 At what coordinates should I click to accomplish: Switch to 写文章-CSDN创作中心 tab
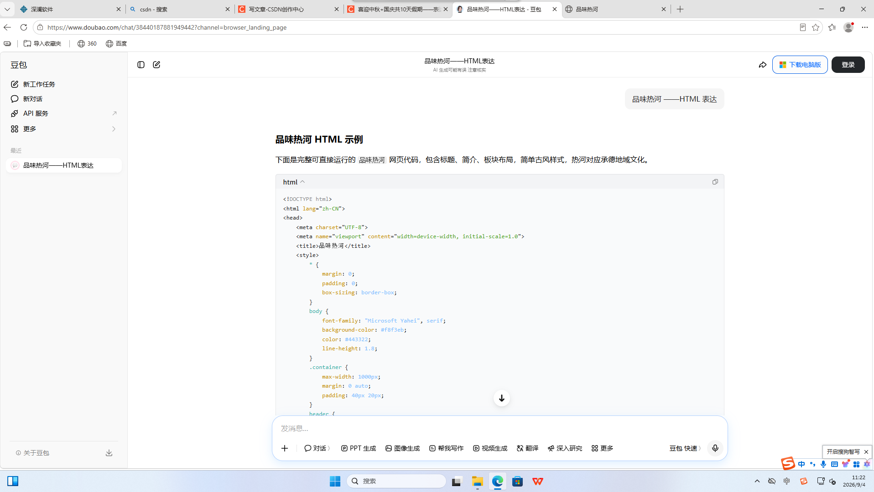coord(289,9)
